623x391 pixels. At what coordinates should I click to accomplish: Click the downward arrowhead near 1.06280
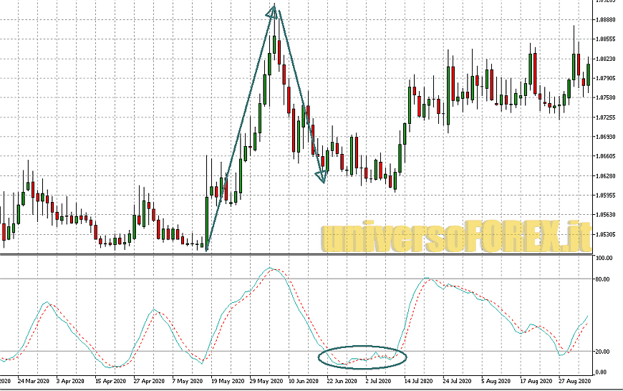point(322,176)
